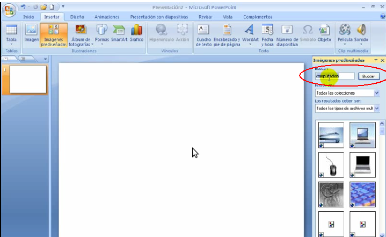Select the blue keyboard keys clip art
Screen dimensions: 386x237
(x=362, y=195)
